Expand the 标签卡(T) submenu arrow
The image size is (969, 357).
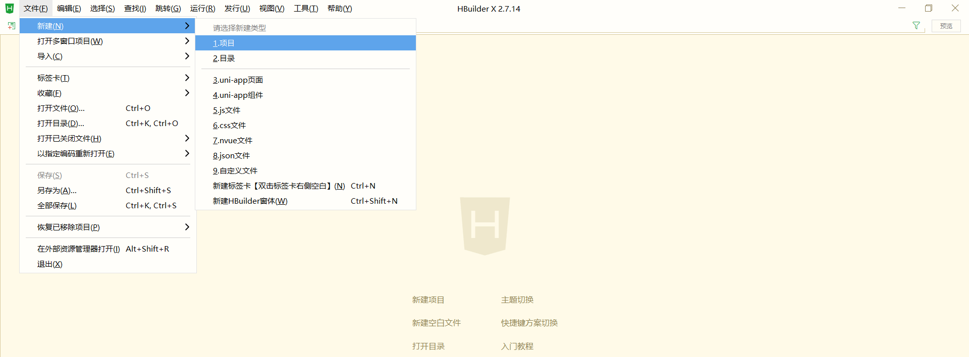tap(187, 78)
